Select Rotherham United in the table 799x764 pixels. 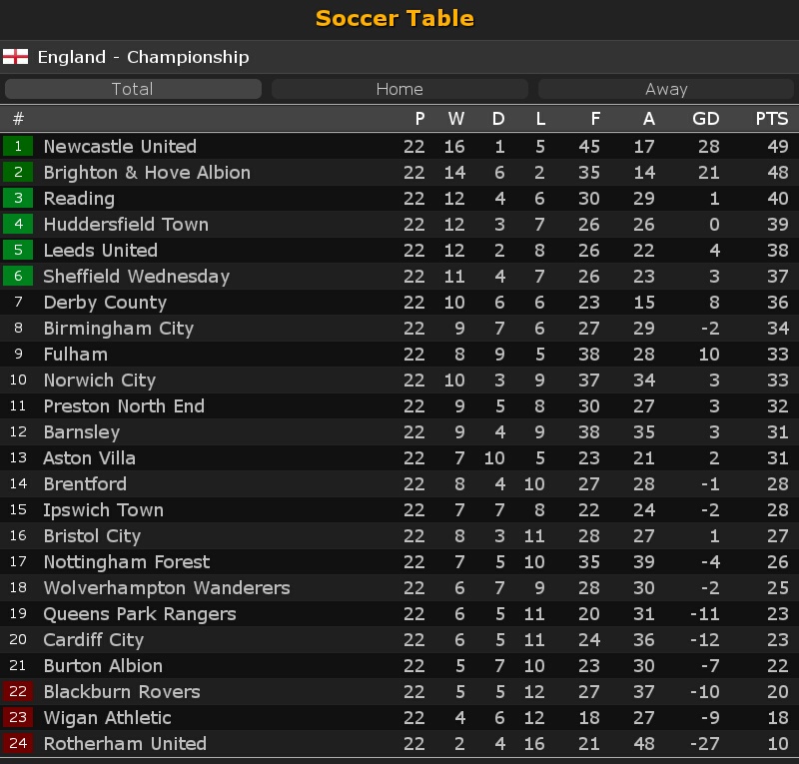tap(125, 744)
